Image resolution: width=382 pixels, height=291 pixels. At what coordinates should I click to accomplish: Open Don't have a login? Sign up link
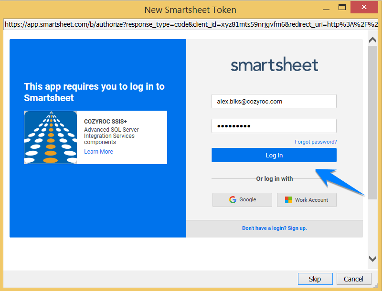pos(274,228)
